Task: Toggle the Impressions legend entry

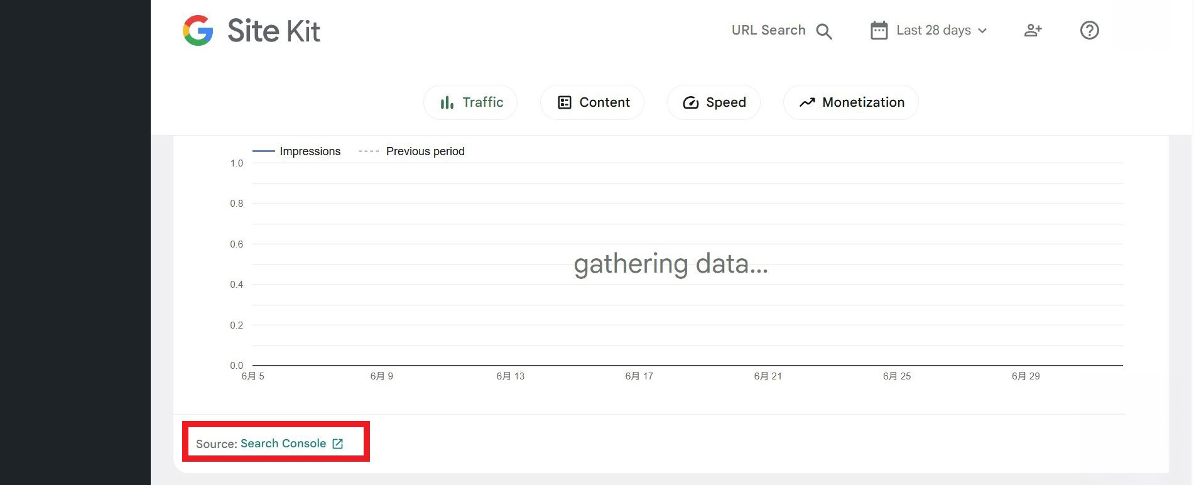Action: (296, 151)
